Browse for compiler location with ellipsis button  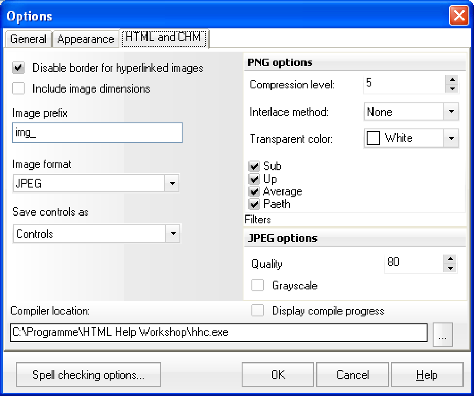[442, 335]
